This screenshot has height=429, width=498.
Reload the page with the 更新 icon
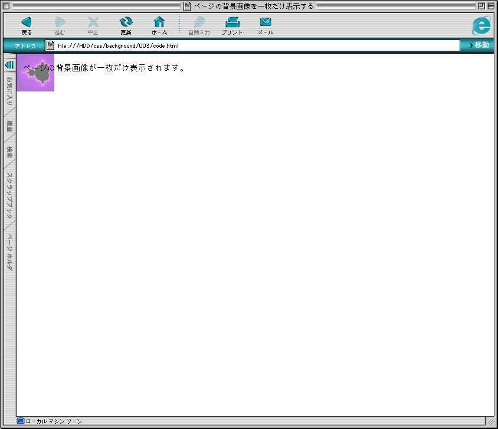(x=126, y=23)
